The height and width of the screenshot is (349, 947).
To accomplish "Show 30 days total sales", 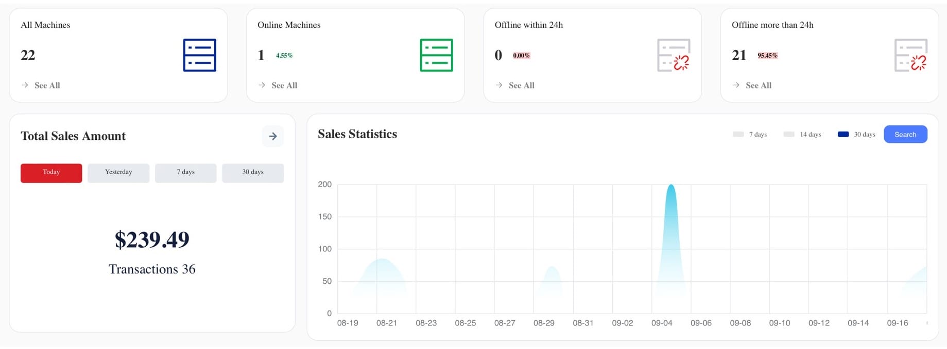I will [x=253, y=173].
